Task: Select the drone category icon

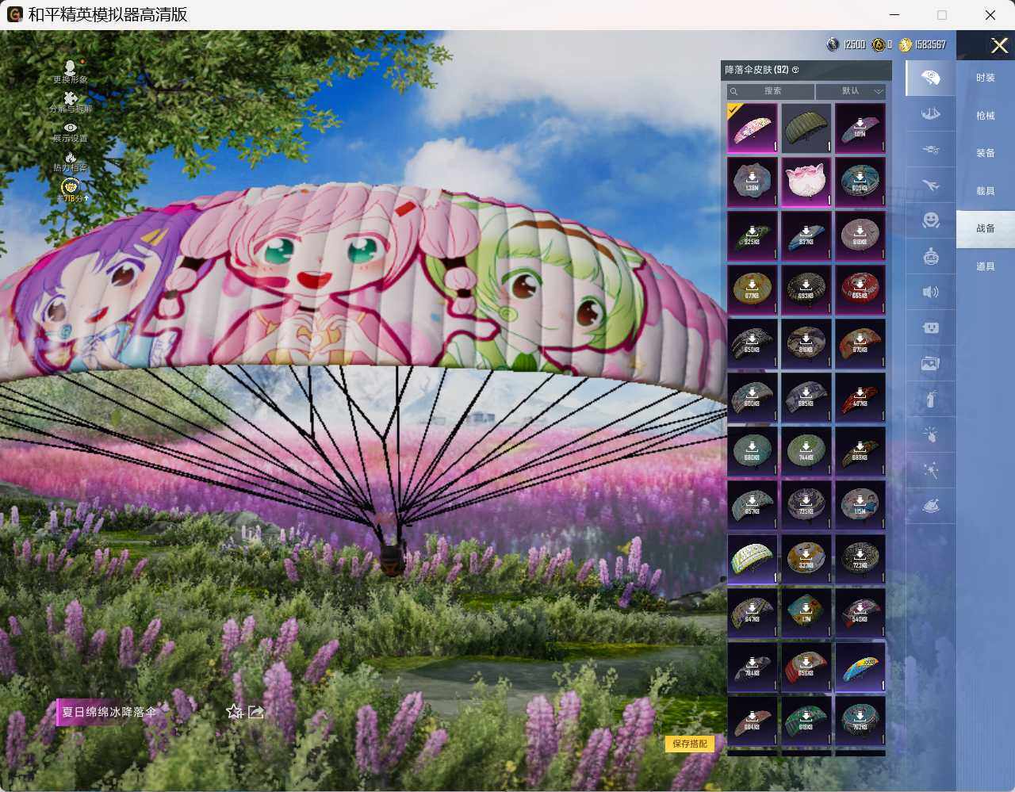Action: pos(931,149)
